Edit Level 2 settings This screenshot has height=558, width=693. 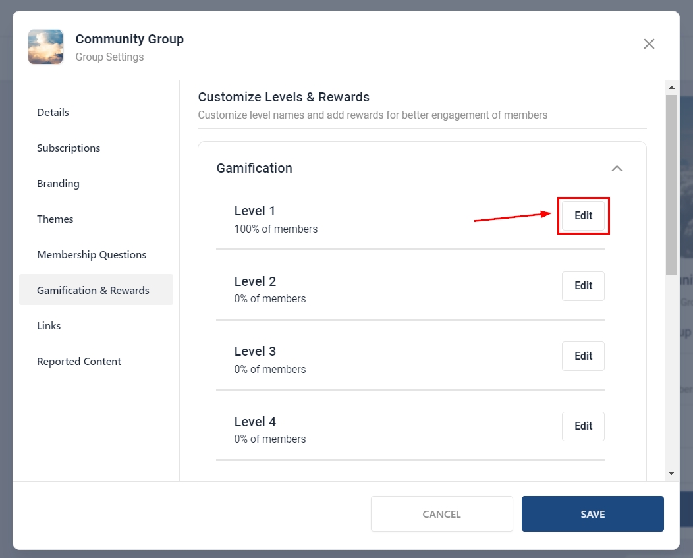click(x=583, y=286)
